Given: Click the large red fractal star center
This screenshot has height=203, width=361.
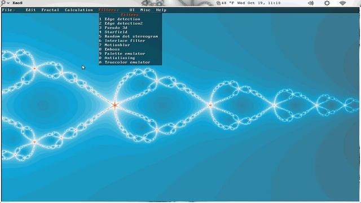Looking at the screenshot, I should click(115, 105).
